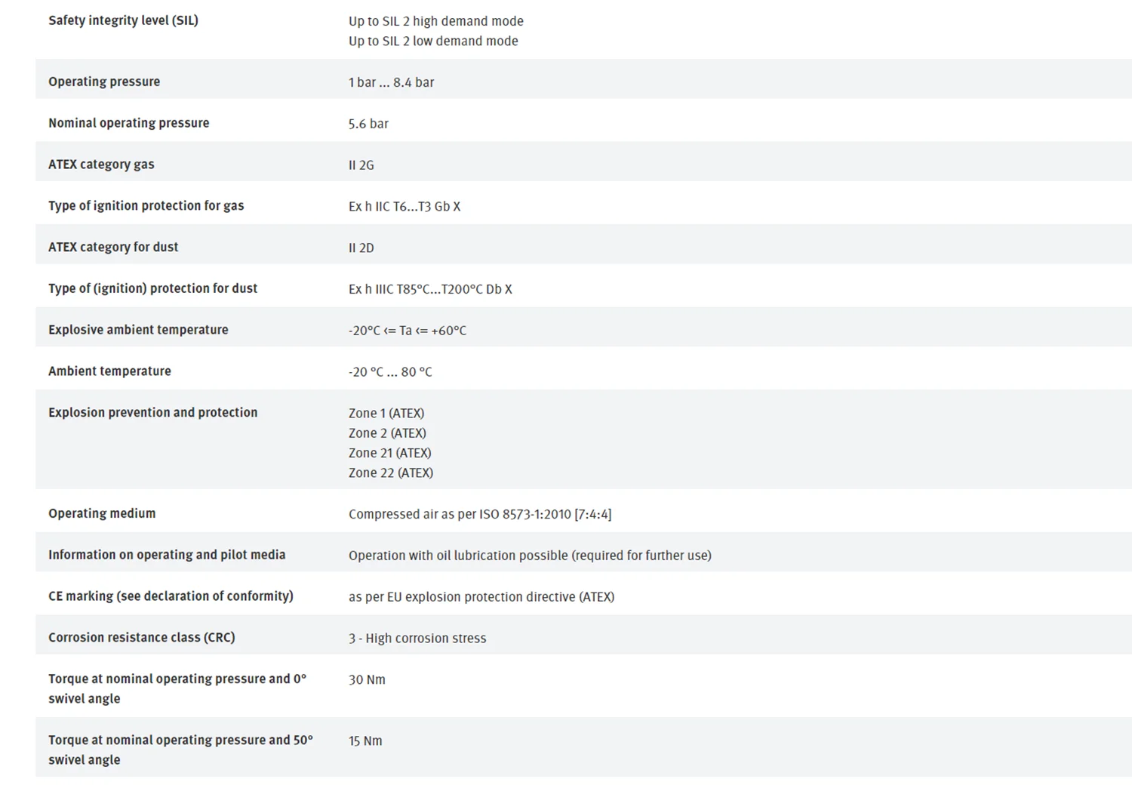Click the 15 Nm torque value

(365, 741)
